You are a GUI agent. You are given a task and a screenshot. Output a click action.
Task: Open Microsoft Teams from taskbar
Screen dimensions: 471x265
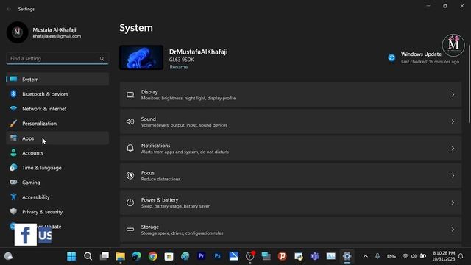click(314, 256)
